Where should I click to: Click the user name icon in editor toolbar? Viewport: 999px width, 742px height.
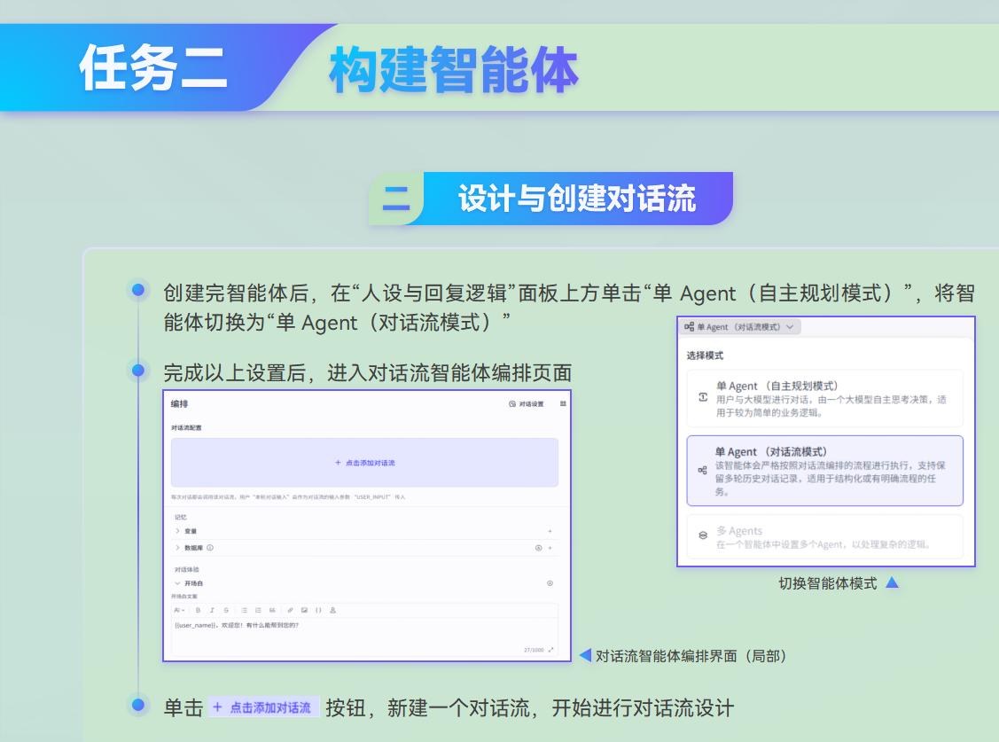[x=332, y=610]
